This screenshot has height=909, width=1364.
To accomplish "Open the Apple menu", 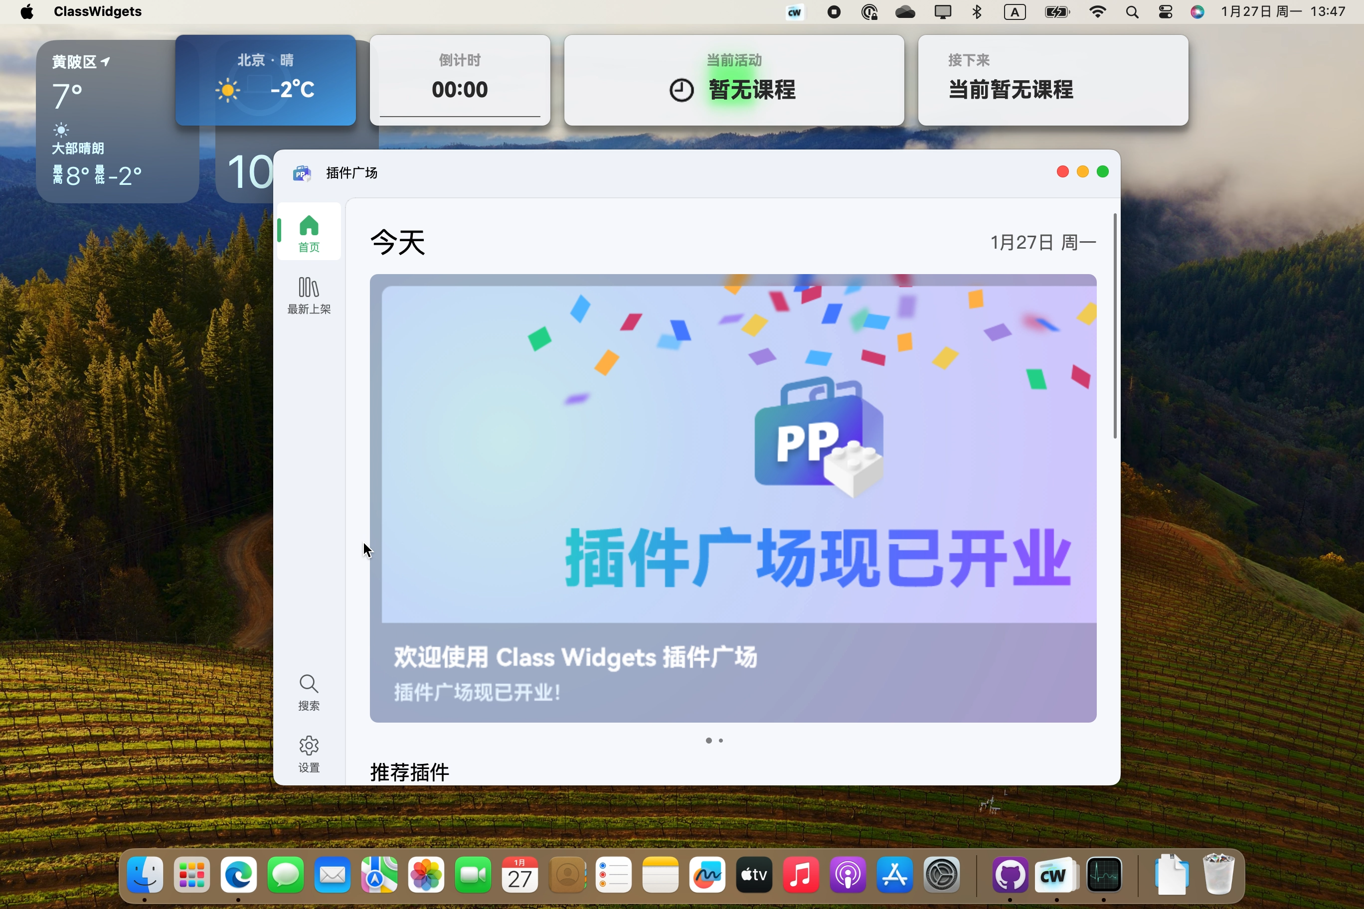I will [27, 11].
